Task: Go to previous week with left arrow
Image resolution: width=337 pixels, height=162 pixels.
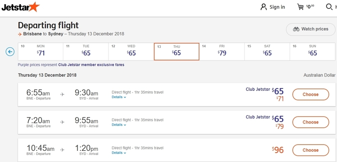Action: [x=10, y=52]
